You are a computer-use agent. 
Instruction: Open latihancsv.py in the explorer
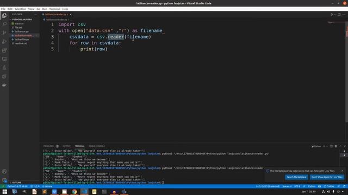coord(22,31)
